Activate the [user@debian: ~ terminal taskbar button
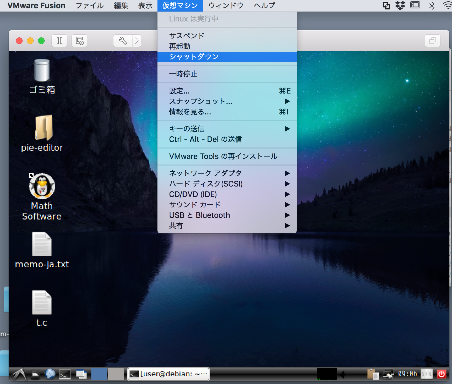The height and width of the screenshot is (384, 452). (168, 374)
